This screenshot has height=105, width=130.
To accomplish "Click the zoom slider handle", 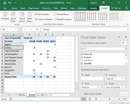I will click(110, 99).
